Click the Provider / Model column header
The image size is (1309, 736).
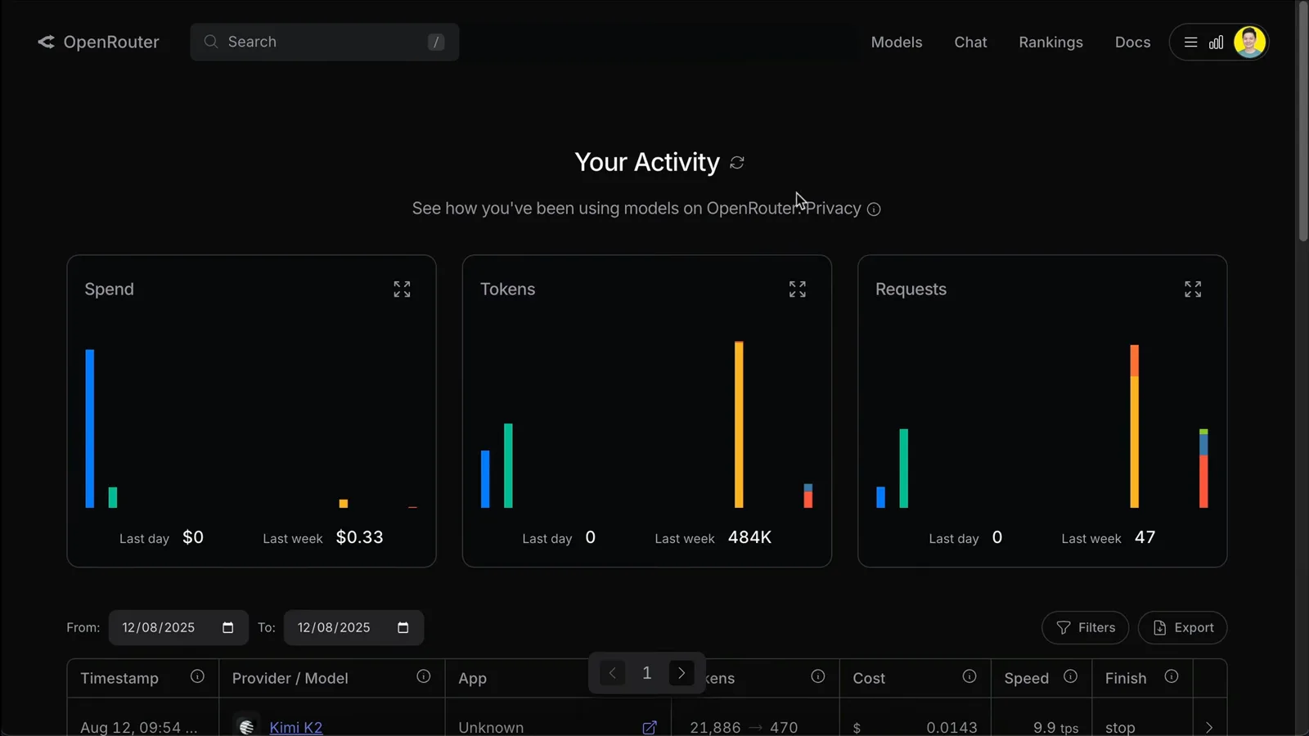click(290, 678)
